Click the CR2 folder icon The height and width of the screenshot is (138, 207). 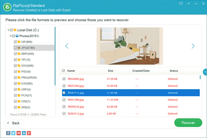coord(19,101)
